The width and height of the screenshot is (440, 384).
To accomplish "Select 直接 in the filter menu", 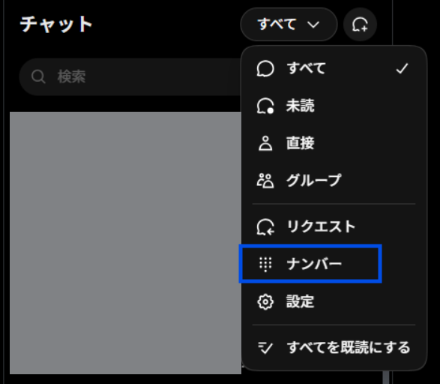I will point(334,143).
